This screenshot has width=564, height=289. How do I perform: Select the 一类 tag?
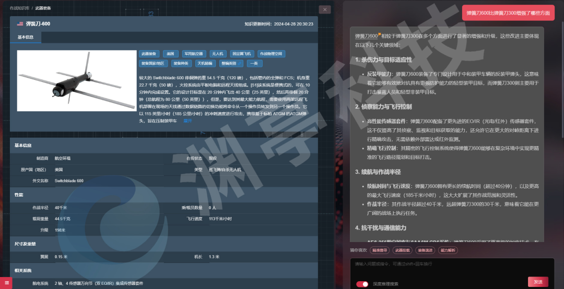(x=254, y=63)
